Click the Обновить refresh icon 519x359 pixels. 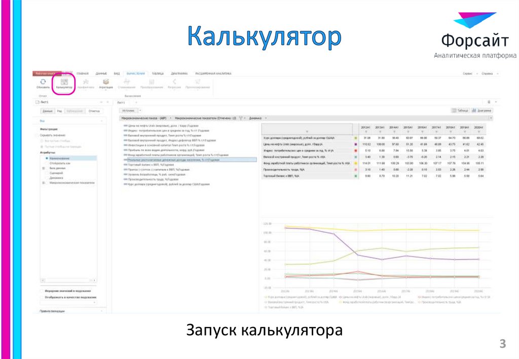pos(42,83)
